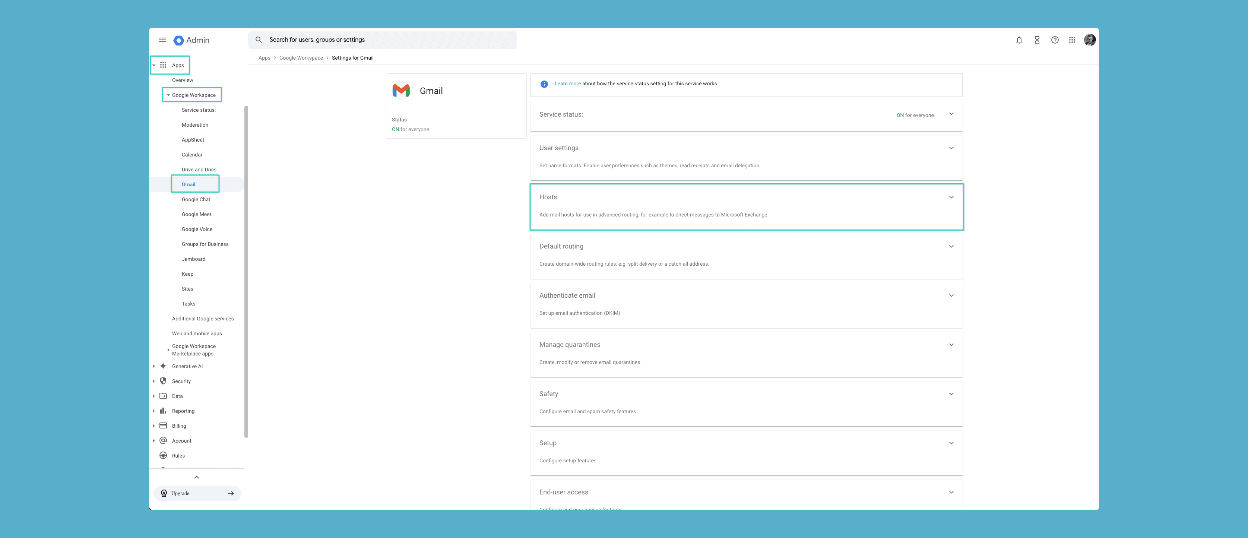Screen dimensions: 1248x538
Task: Click the blue info icon
Action: (544, 84)
